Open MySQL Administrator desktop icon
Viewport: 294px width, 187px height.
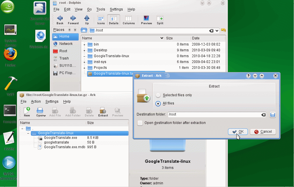pyautogui.click(x=9, y=168)
